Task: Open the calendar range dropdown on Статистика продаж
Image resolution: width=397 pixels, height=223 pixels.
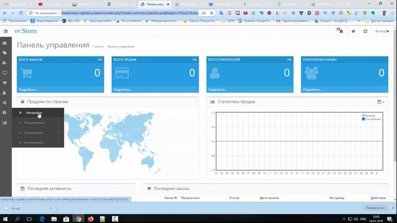Action: 380,102
